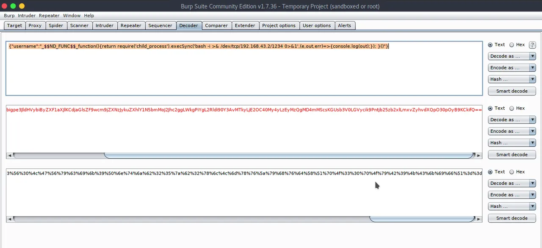542x248 pixels.
Task: Open the Intruder menu in menu bar
Action: pyautogui.click(x=27, y=16)
